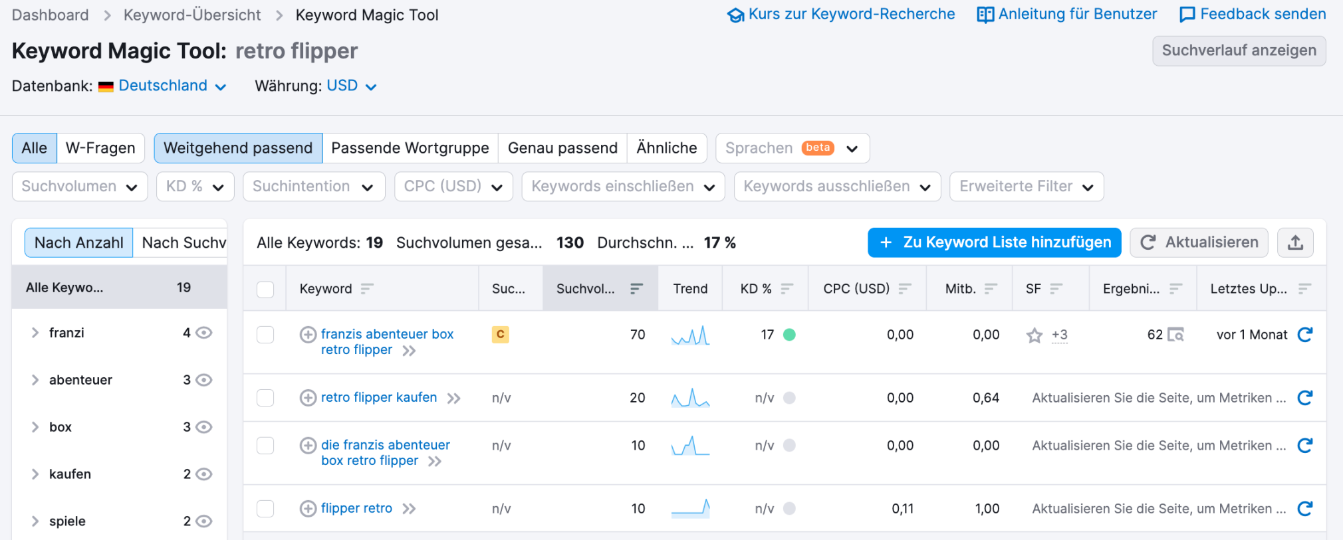The image size is (1343, 540).
Task: Open the Suchintention filter dropdown
Action: 314,186
